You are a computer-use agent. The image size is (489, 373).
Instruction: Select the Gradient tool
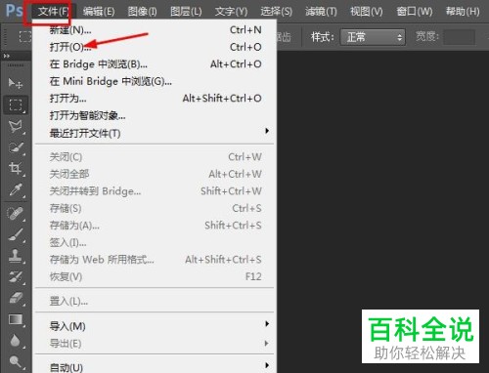(x=16, y=319)
